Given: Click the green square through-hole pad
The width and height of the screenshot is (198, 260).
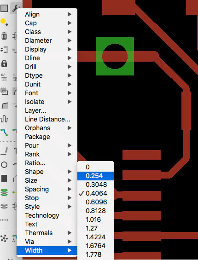Looking at the screenshot, I should tap(115, 57).
